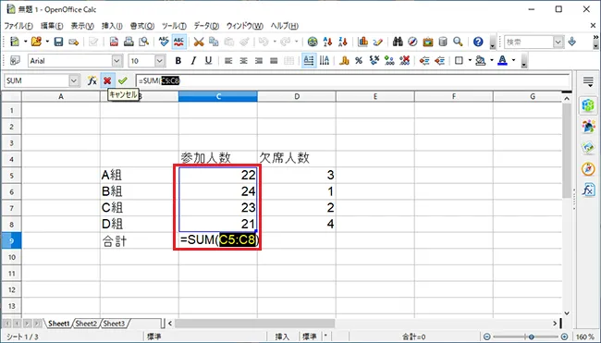601x343 pixels.
Task: Click the font color A swatch
Action: tap(502, 60)
